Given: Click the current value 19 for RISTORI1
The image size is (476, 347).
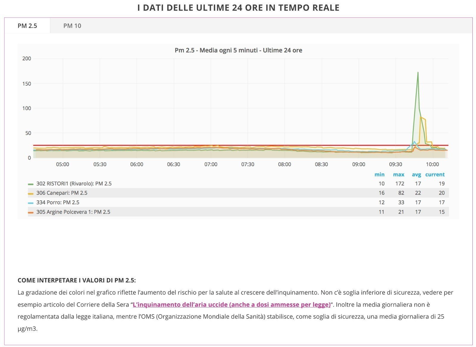Looking at the screenshot, I should click(x=442, y=183).
